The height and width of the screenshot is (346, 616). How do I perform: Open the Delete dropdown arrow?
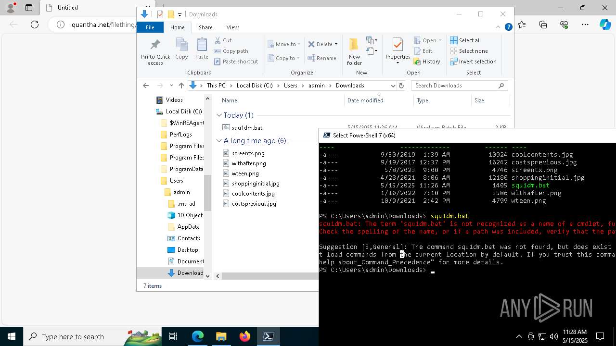[336, 44]
